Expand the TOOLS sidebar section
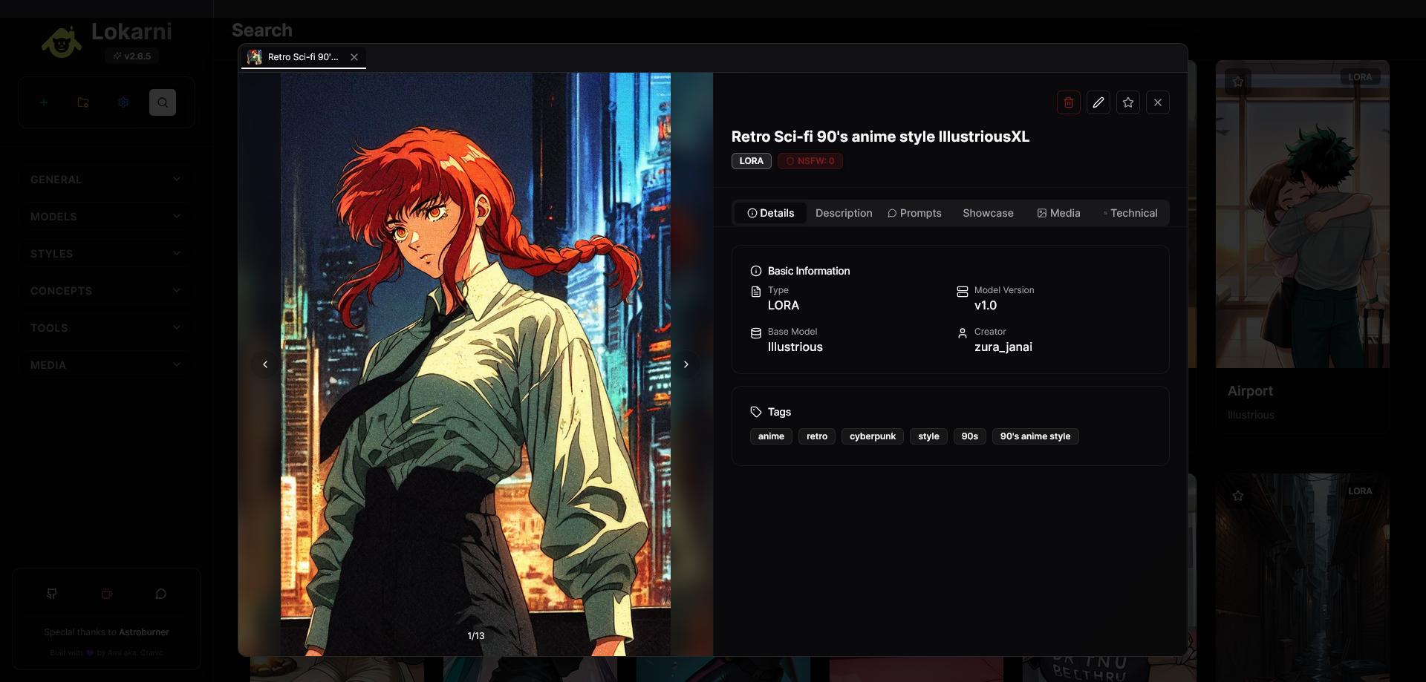 click(x=107, y=328)
